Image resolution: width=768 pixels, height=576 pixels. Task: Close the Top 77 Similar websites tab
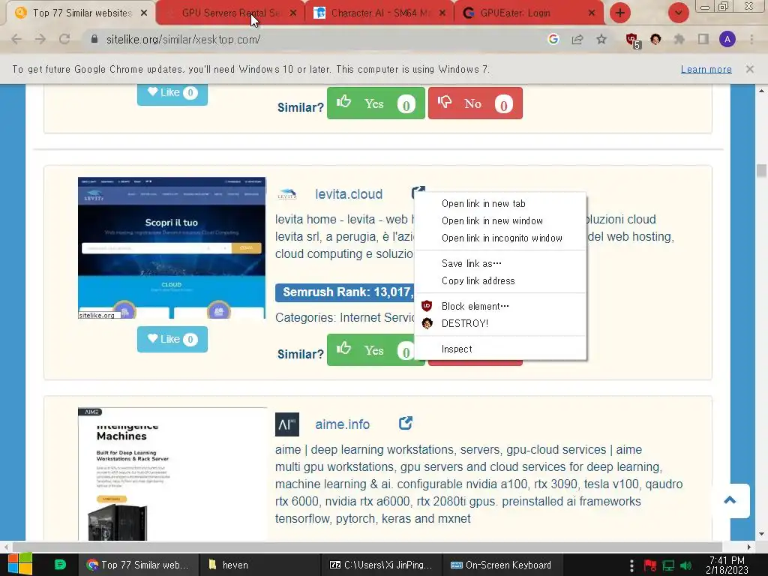coord(144,13)
